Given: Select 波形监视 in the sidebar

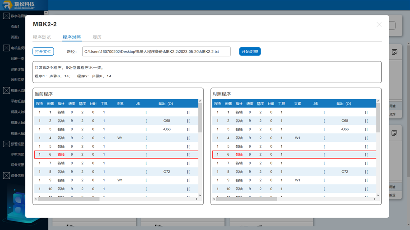Looking at the screenshot, I should tap(17, 80).
